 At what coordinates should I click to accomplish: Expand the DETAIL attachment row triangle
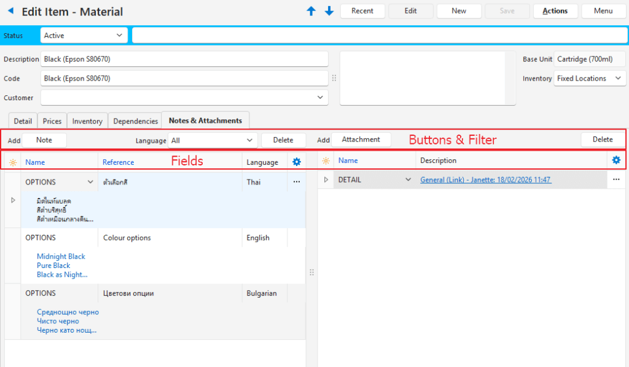tap(326, 180)
